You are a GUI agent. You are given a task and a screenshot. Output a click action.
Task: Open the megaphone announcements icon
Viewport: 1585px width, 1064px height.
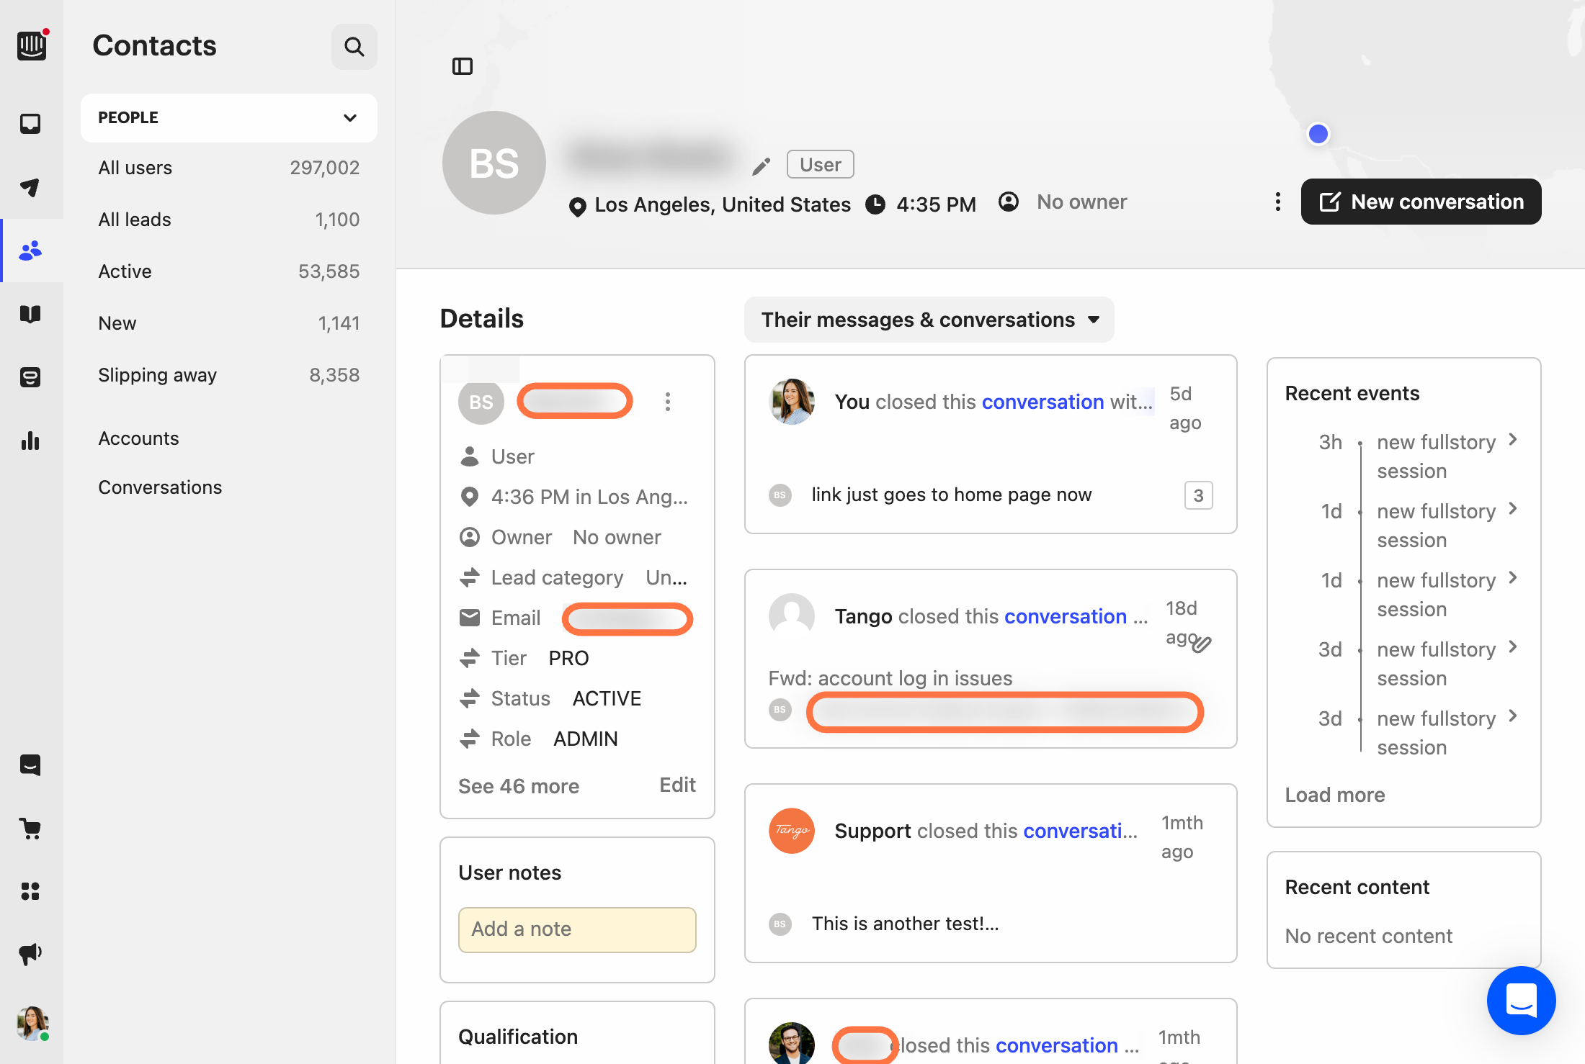click(30, 955)
